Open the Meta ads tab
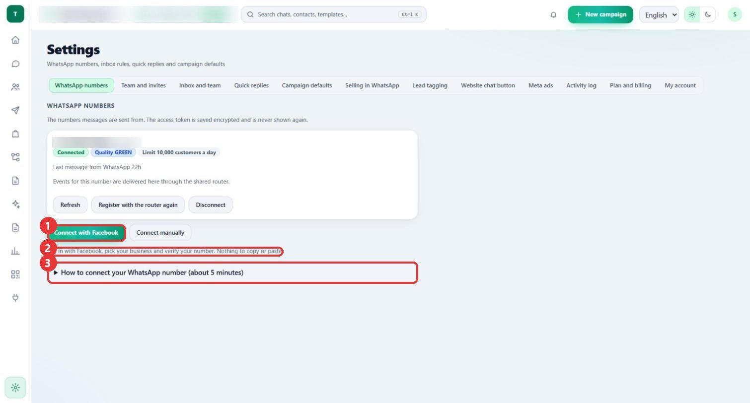Image resolution: width=750 pixels, height=403 pixels. [540, 85]
